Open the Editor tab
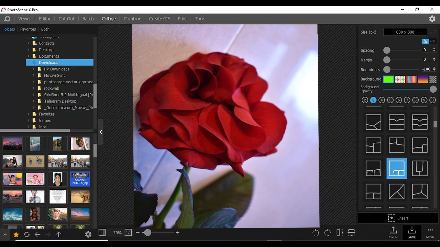Image resolution: width=440 pixels, height=247 pixels. 45,19
